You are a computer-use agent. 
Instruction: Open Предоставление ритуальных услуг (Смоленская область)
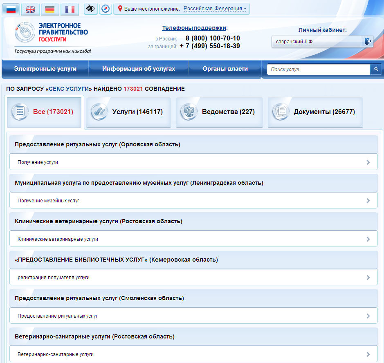[x=99, y=298]
